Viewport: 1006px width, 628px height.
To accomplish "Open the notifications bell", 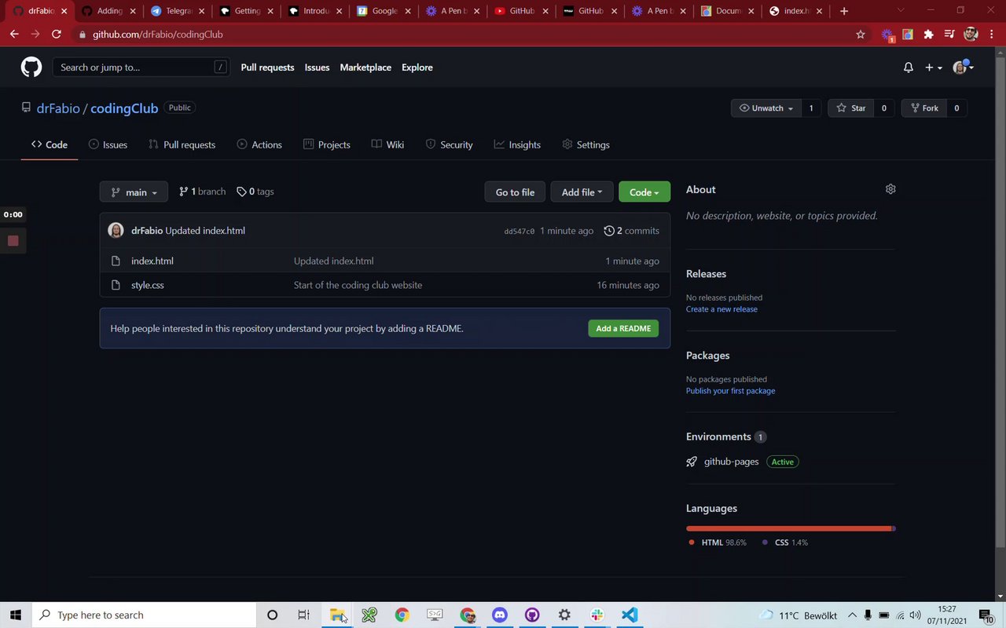I will click(909, 68).
